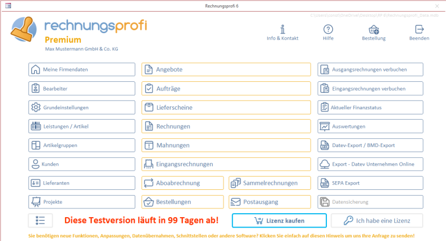The height and width of the screenshot is (241, 446).
Task: Open Sammelrechnungen
Action: coord(269,183)
